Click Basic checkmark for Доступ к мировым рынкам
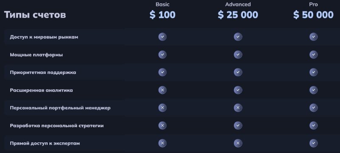340x153 pixels. click(162, 37)
